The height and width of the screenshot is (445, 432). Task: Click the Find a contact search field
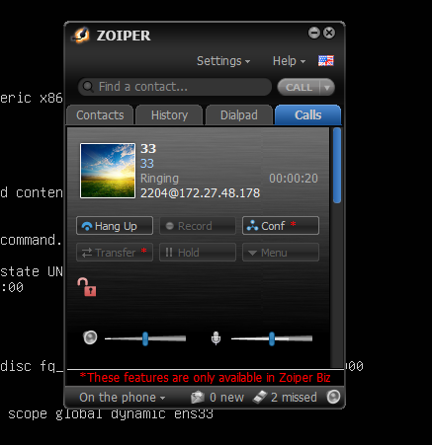pyautogui.click(x=175, y=87)
